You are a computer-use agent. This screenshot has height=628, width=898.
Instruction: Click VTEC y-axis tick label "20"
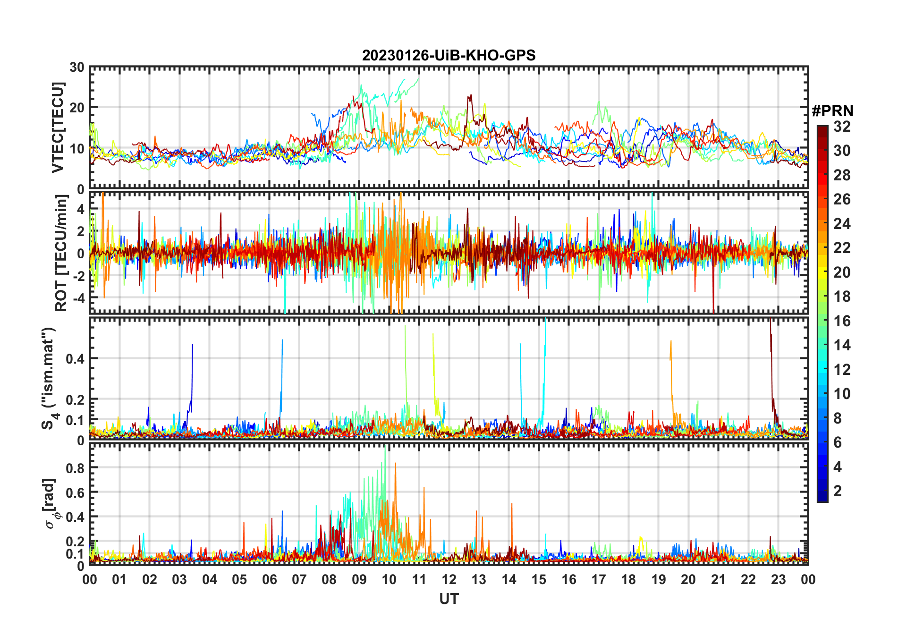pos(77,108)
